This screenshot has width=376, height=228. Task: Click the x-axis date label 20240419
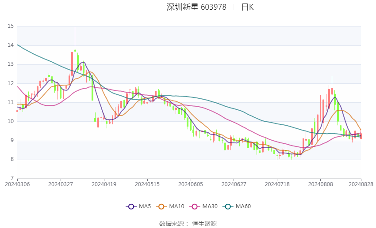[104, 184]
